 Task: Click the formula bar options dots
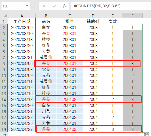[34, 6]
